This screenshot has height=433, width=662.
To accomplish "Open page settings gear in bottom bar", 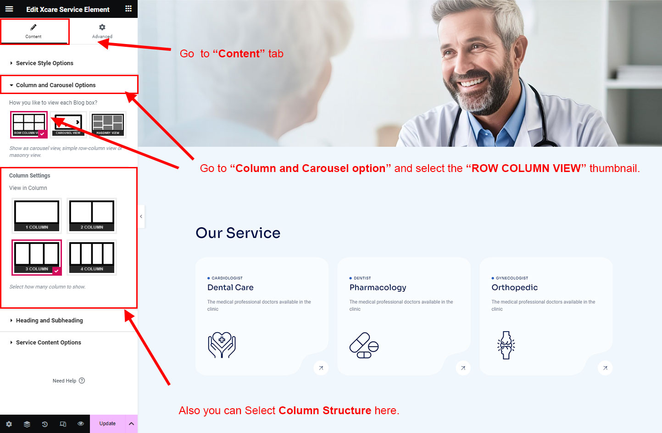I will [x=9, y=424].
